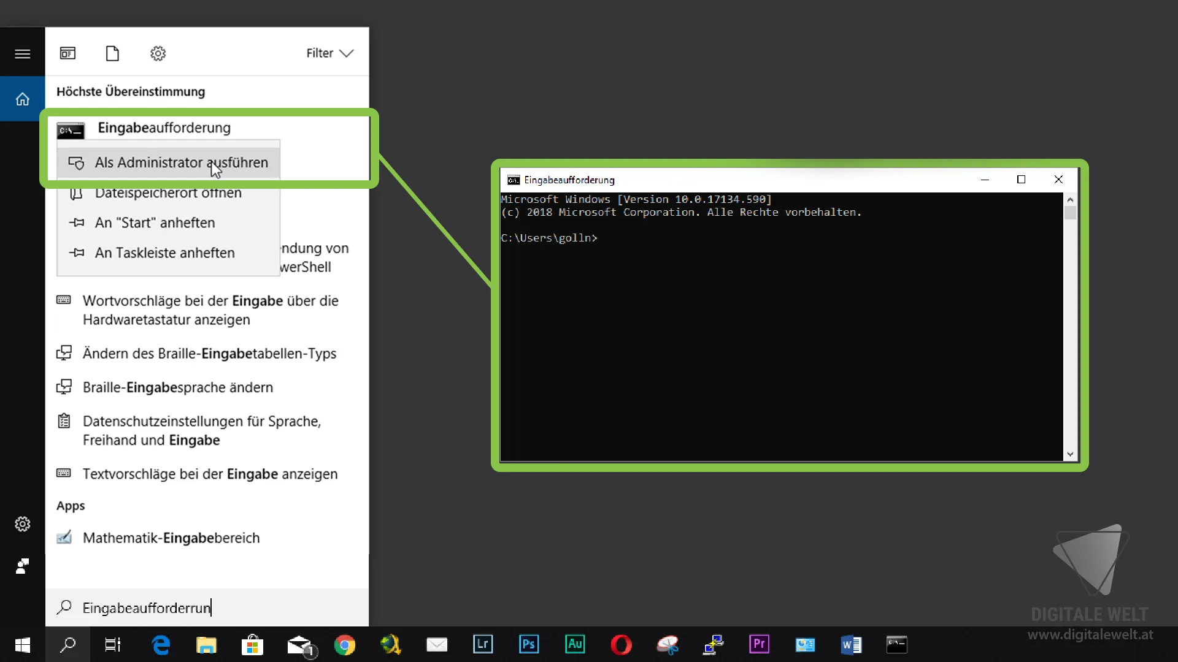Click scroll-down arrow in the Command Prompt window
The height and width of the screenshot is (662, 1178).
click(1070, 454)
